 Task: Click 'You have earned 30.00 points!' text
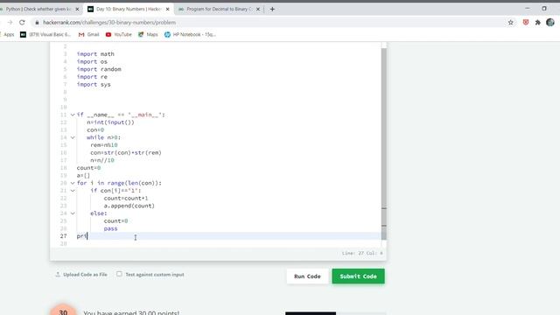click(x=131, y=313)
